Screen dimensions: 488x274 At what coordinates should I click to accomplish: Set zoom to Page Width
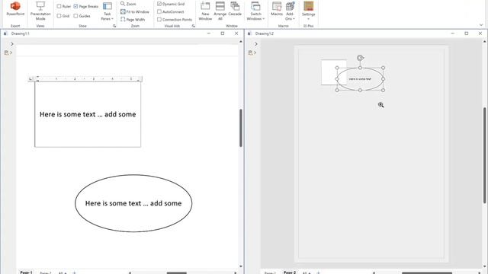click(x=133, y=19)
